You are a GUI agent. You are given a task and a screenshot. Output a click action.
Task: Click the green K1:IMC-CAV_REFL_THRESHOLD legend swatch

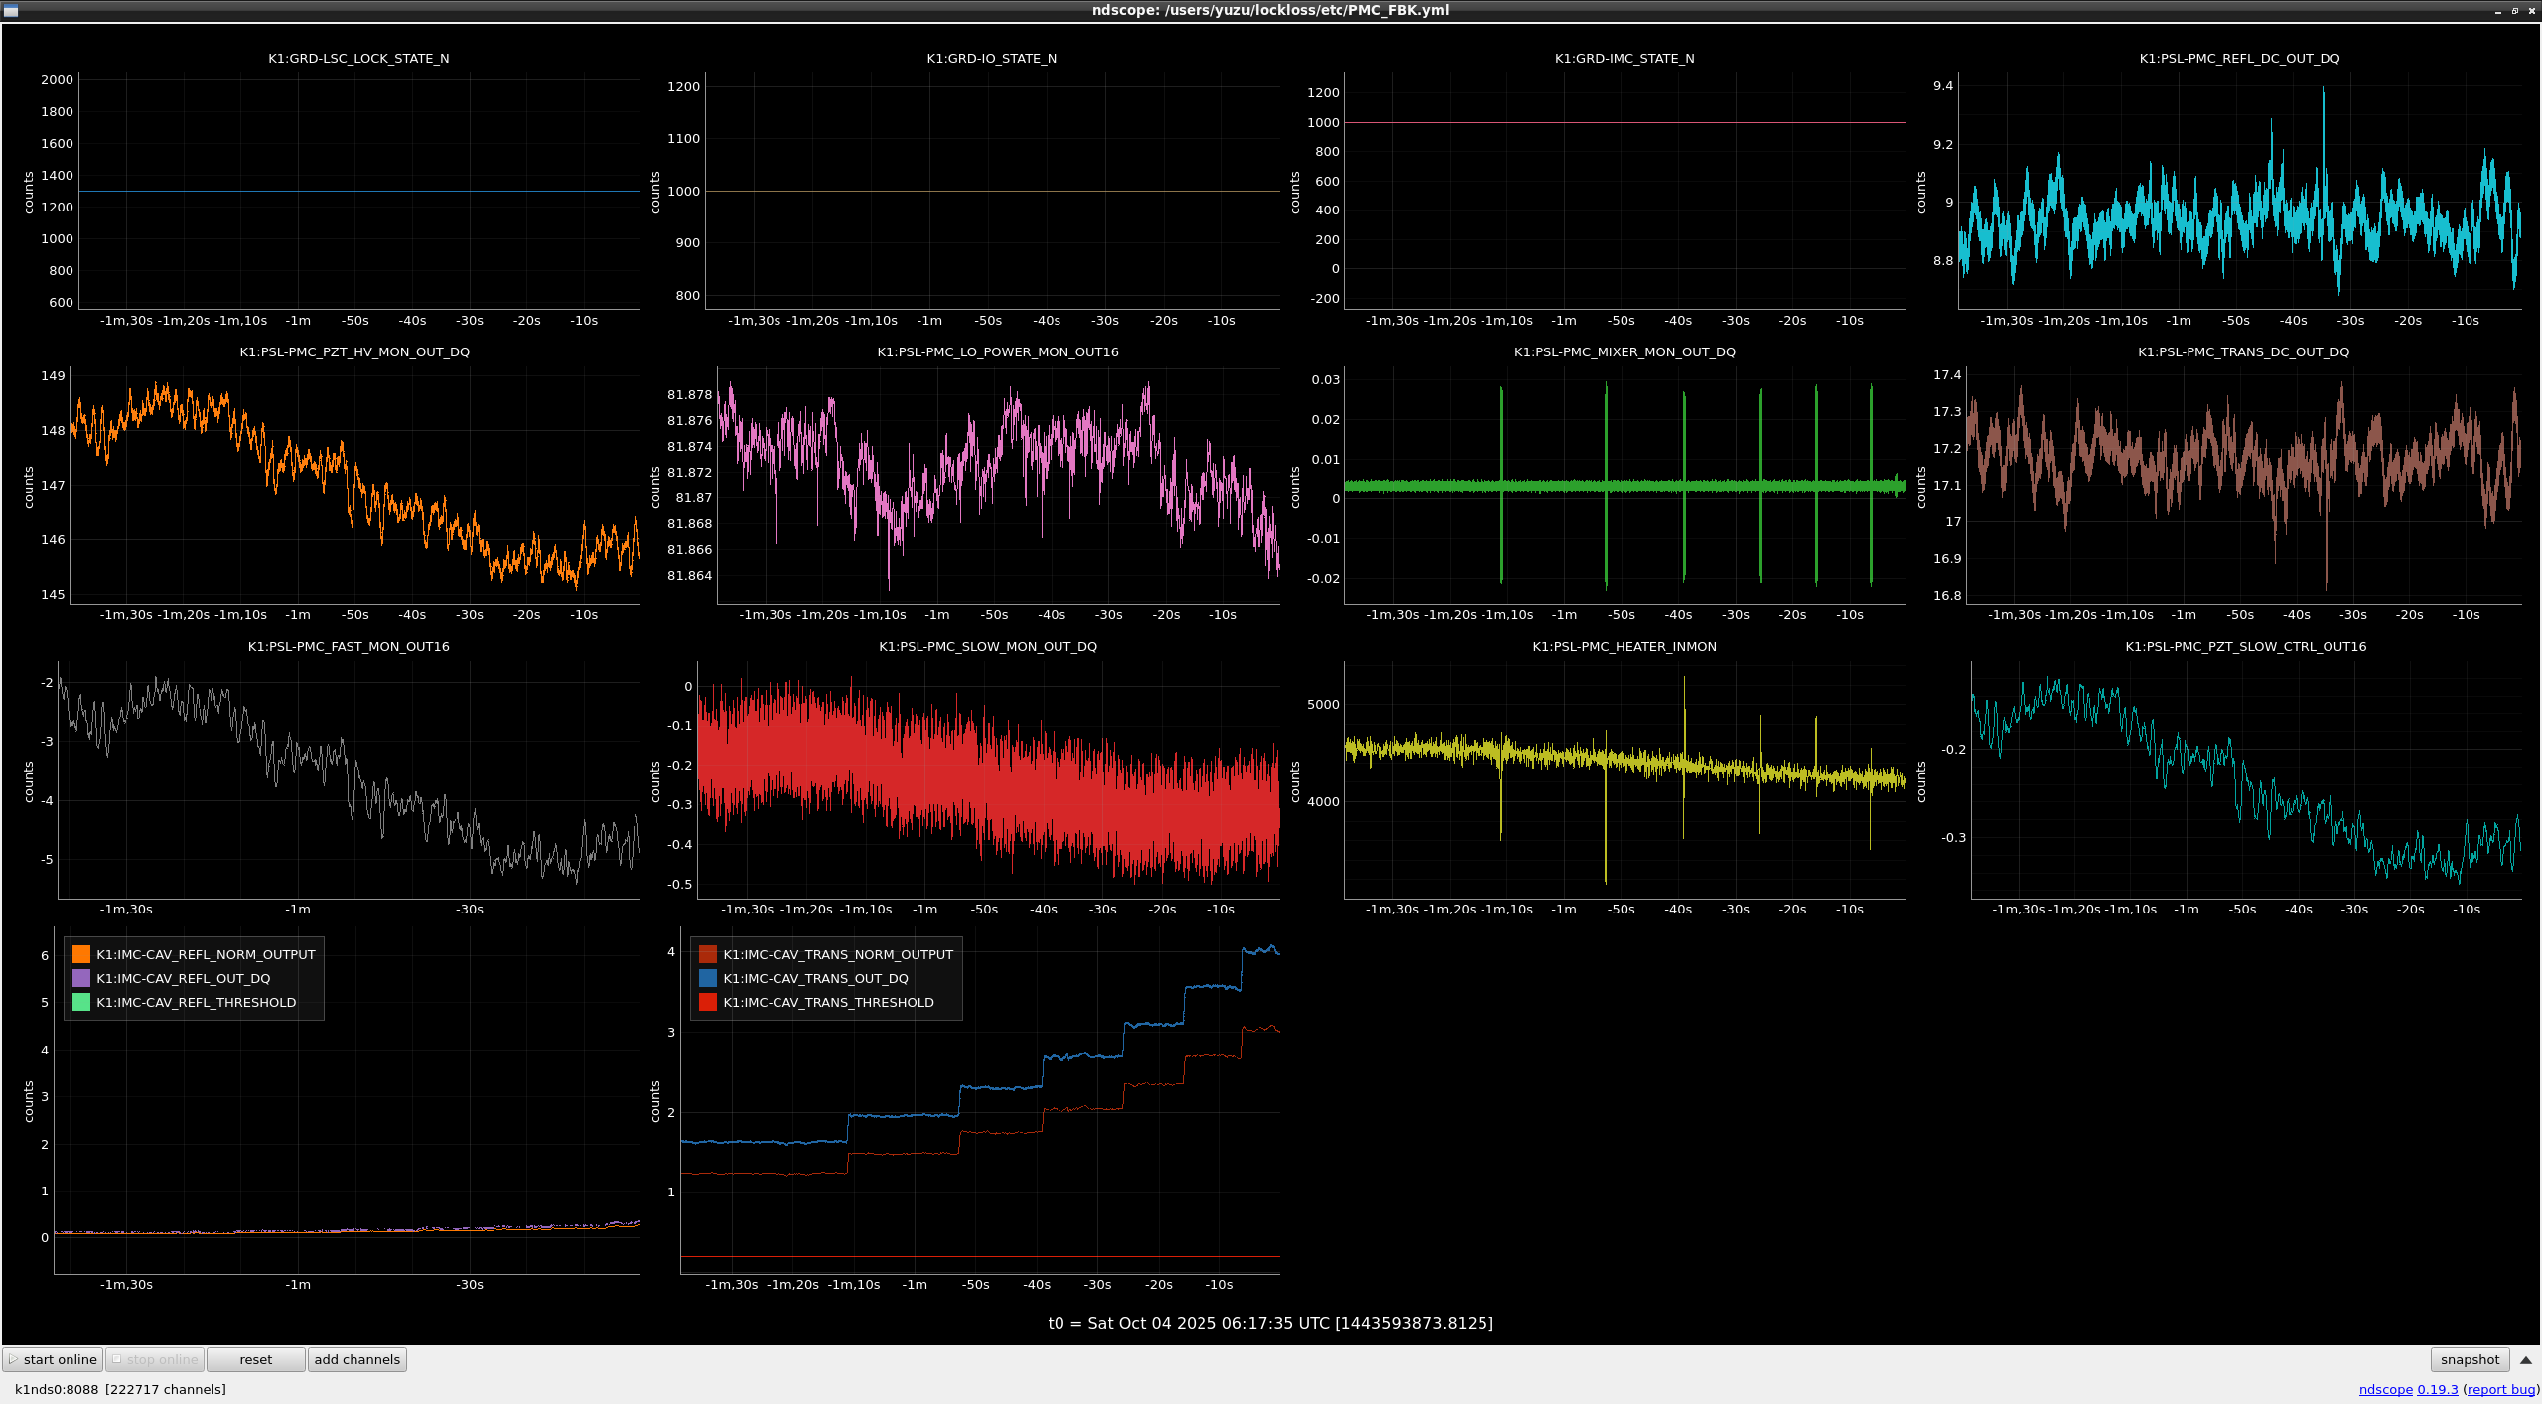81,1002
